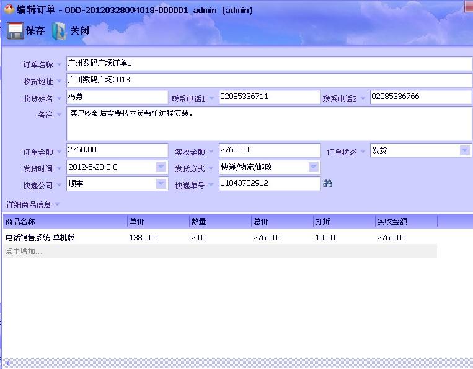
Task: Open the 订单状态 dropdown showing 发货
Action: tap(464, 150)
